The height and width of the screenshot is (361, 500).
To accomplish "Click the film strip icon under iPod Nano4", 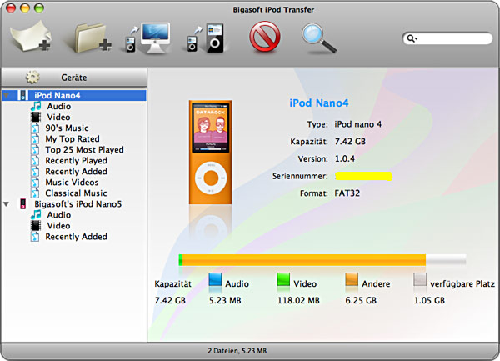I will coord(36,117).
